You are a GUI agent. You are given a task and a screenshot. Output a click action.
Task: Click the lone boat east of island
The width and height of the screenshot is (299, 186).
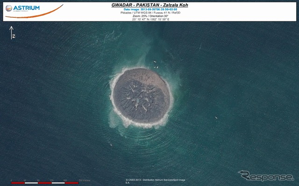[216, 117]
